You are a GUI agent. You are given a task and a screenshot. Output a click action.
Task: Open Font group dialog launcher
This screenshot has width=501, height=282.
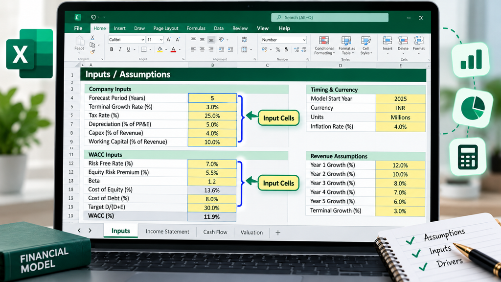pyautogui.click(x=183, y=59)
